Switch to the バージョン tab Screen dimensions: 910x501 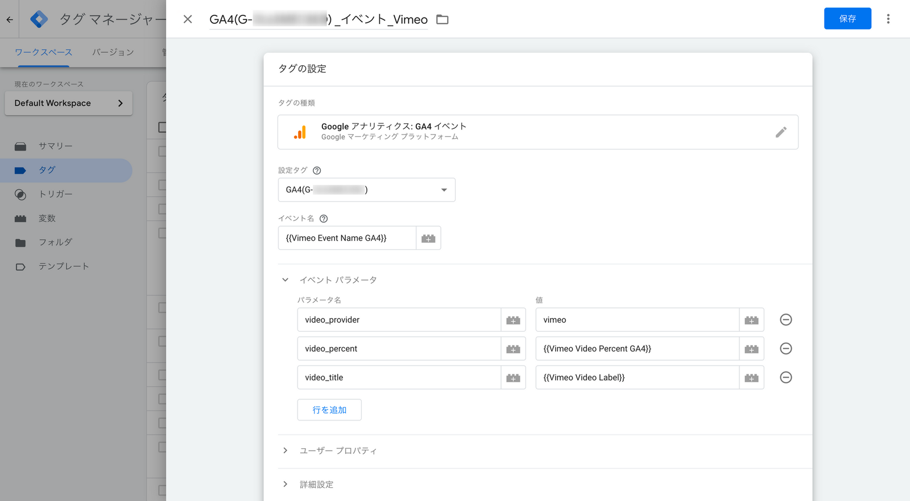point(113,52)
